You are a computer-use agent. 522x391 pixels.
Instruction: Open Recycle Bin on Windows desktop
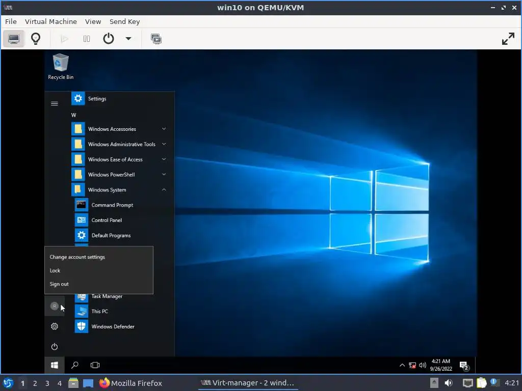click(61, 67)
